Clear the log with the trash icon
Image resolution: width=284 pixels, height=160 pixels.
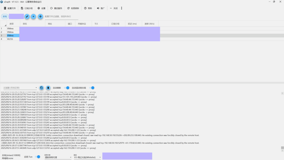click(x=48, y=88)
